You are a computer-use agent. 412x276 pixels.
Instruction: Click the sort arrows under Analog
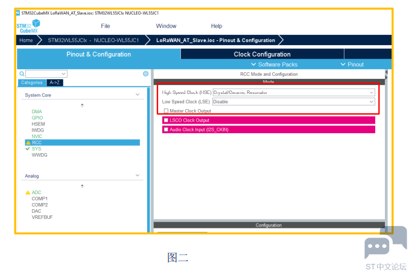click(82, 186)
